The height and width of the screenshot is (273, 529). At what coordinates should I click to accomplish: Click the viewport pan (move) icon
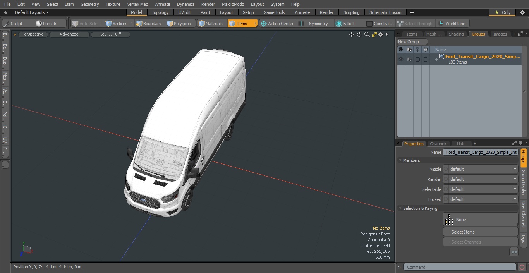pos(351,34)
